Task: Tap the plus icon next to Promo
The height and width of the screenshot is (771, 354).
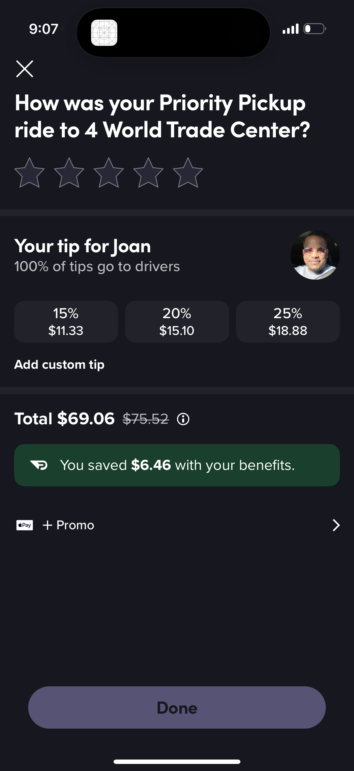Action: pyautogui.click(x=48, y=525)
